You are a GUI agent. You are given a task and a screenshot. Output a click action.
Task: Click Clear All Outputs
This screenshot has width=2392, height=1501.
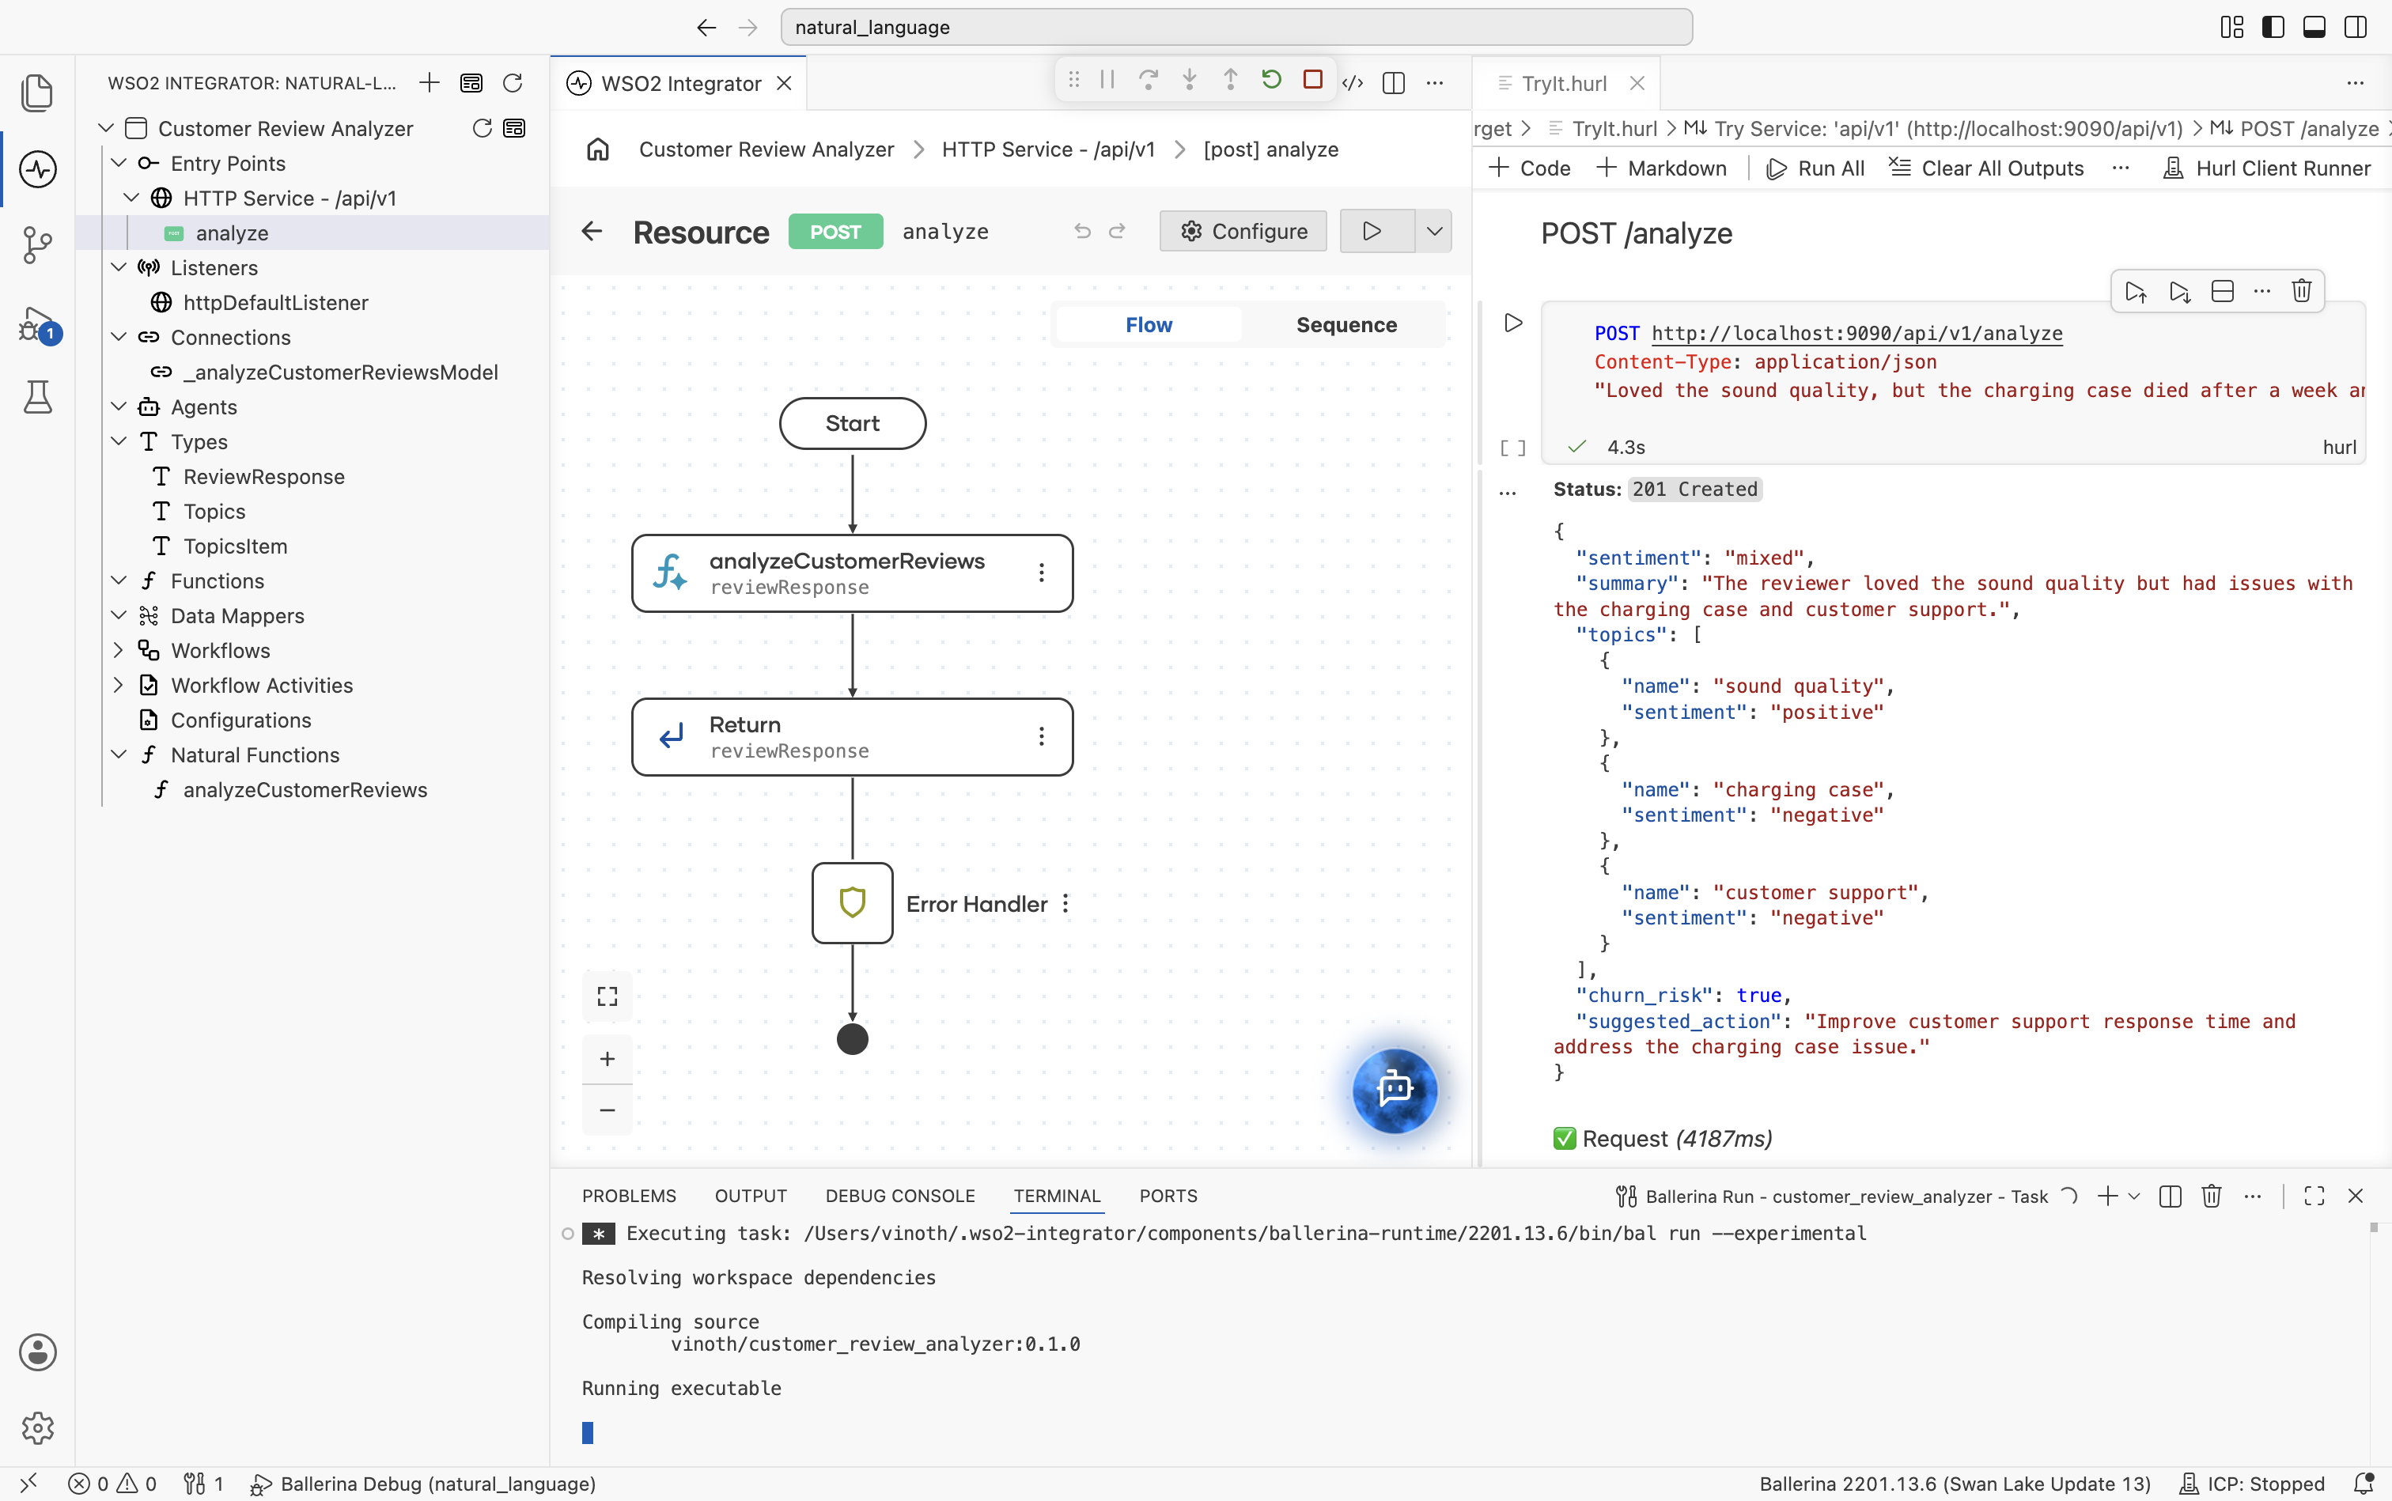tap(1986, 168)
